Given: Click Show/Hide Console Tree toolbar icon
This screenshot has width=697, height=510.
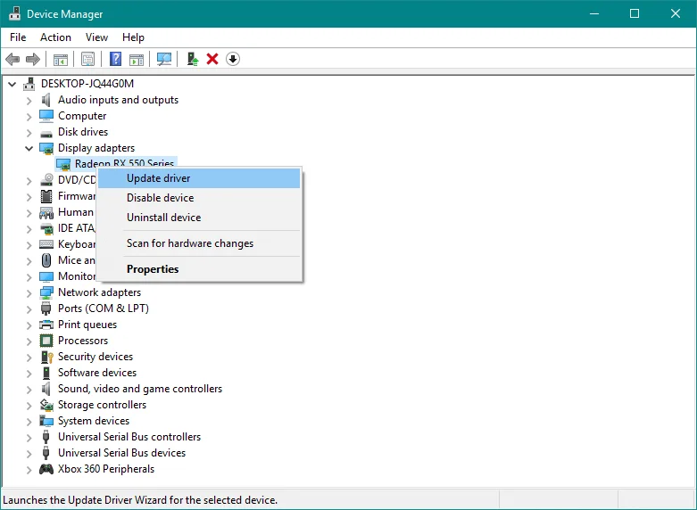Looking at the screenshot, I should (x=61, y=59).
